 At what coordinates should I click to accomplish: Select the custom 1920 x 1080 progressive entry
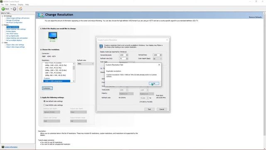57,81
